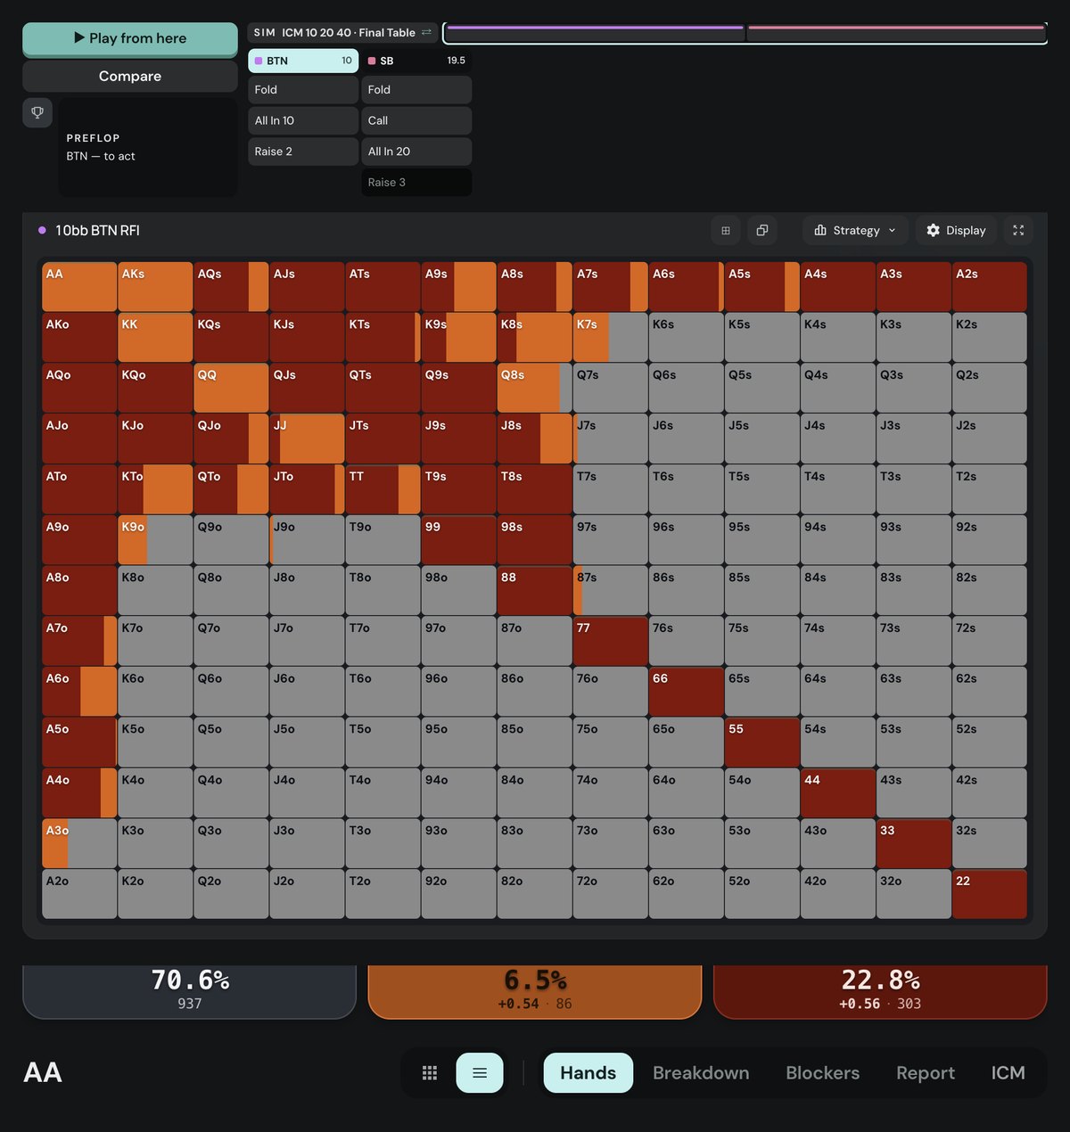Viewport: 1070px width, 1132px height.
Task: Click the swap arrows icon next to Final Table
Action: (x=426, y=32)
